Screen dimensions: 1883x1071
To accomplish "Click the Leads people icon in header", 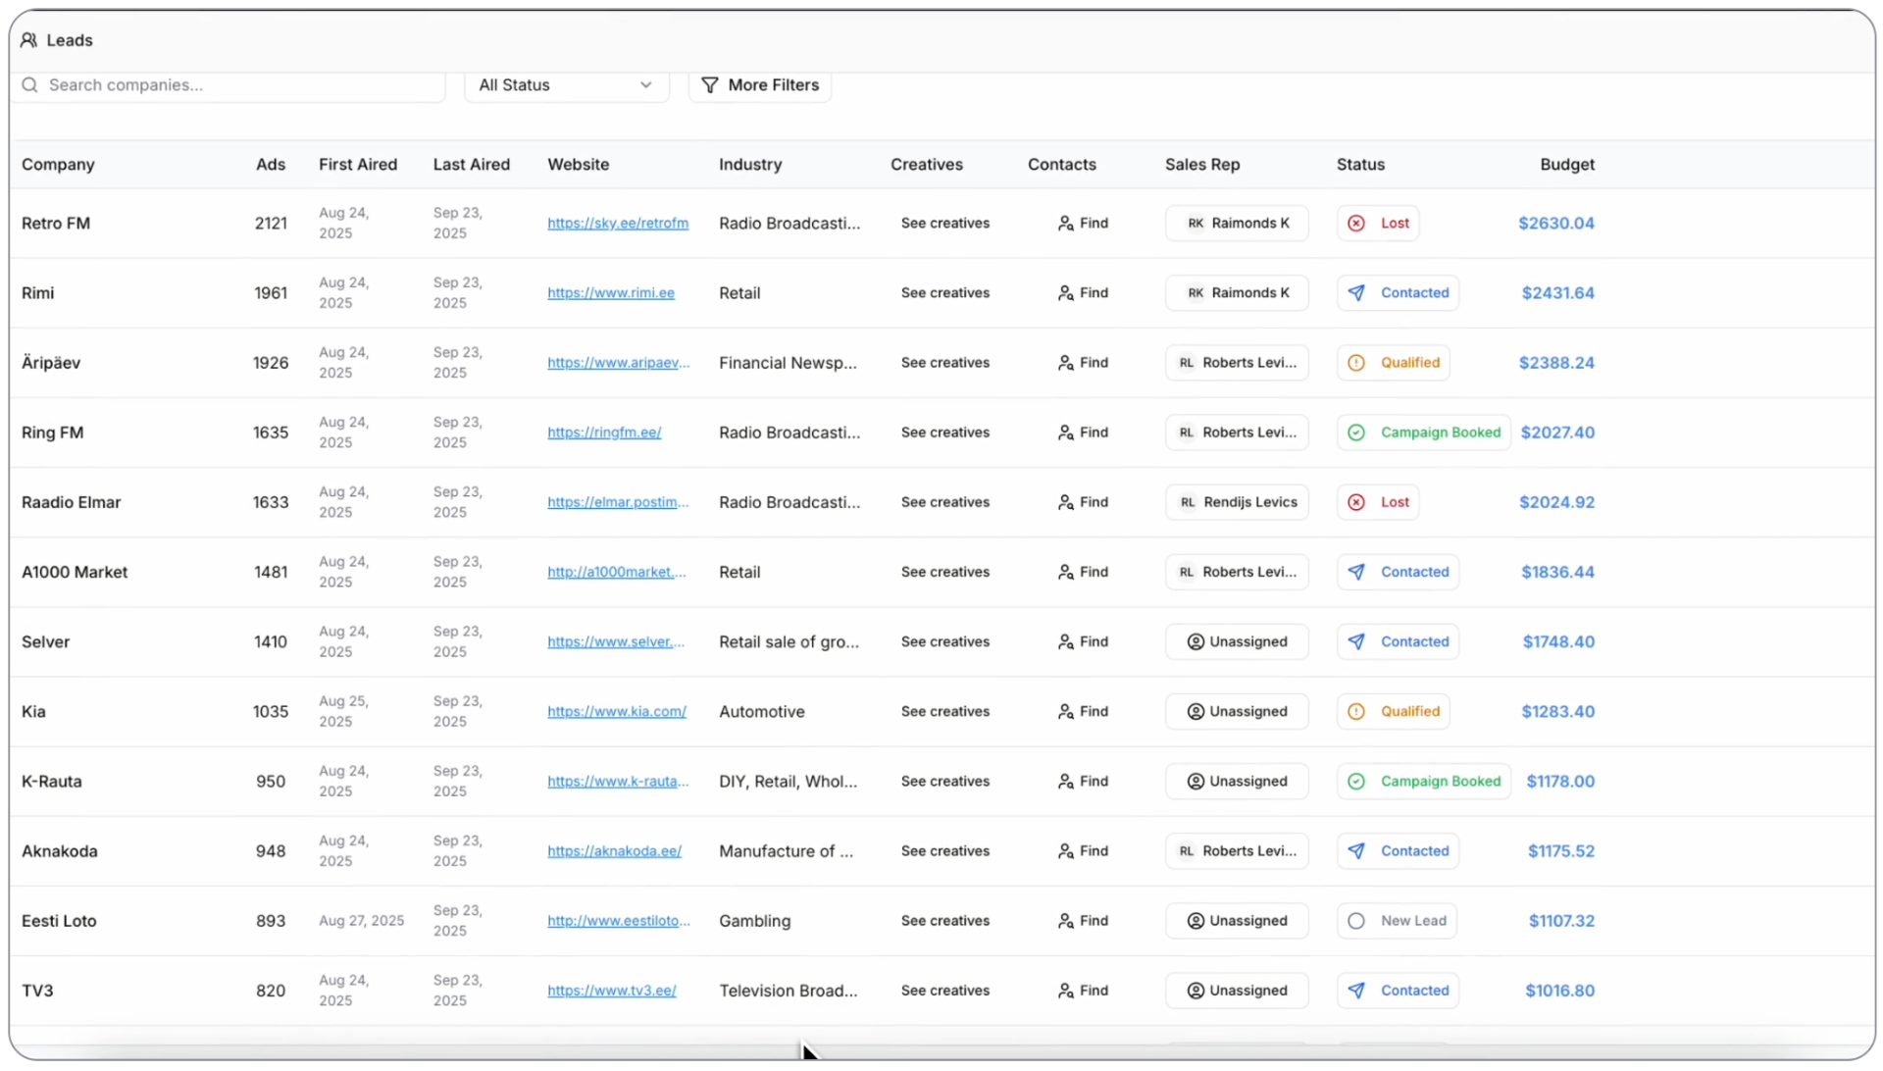I will pyautogui.click(x=28, y=40).
